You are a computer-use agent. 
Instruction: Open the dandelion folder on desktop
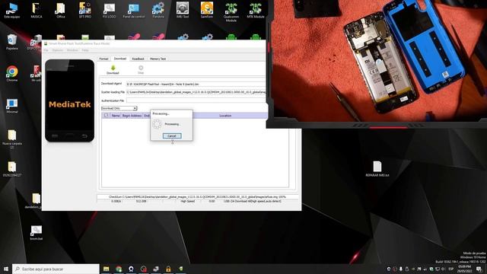(x=36, y=201)
